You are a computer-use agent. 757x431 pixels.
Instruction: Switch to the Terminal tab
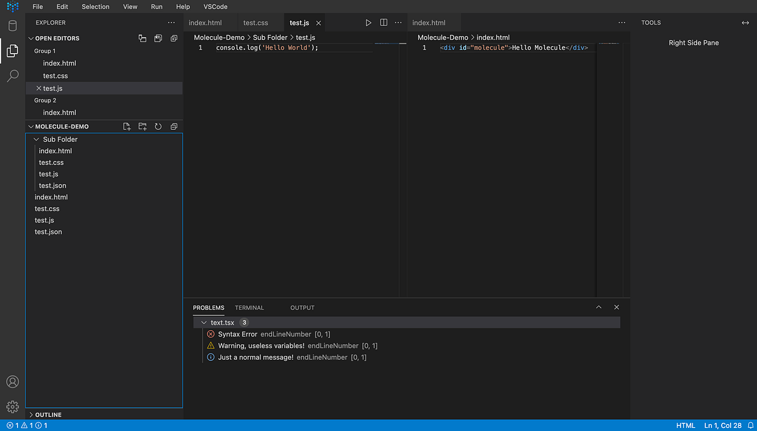tap(249, 307)
